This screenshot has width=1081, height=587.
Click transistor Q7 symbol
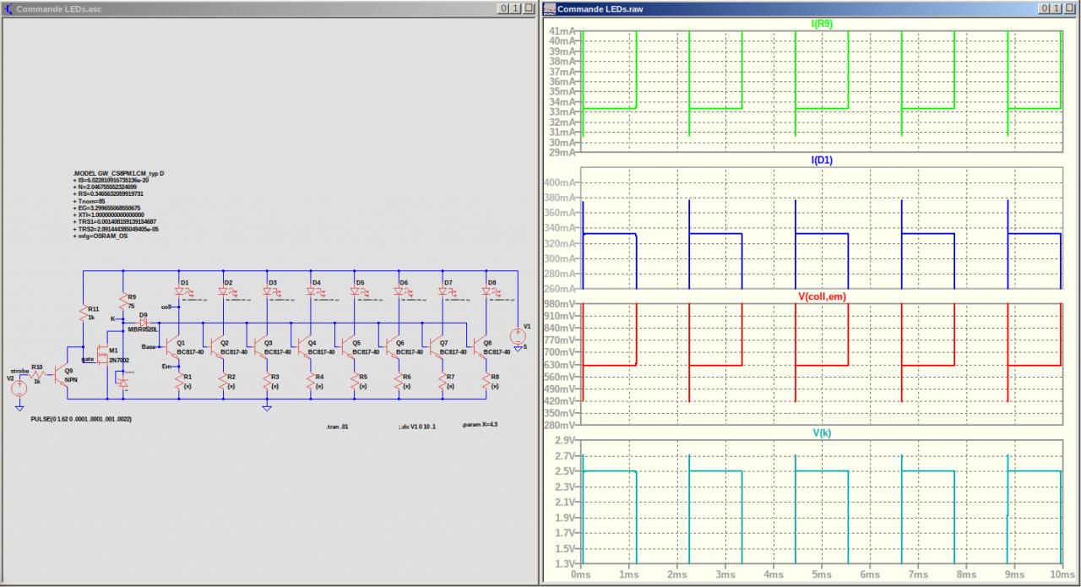437,345
